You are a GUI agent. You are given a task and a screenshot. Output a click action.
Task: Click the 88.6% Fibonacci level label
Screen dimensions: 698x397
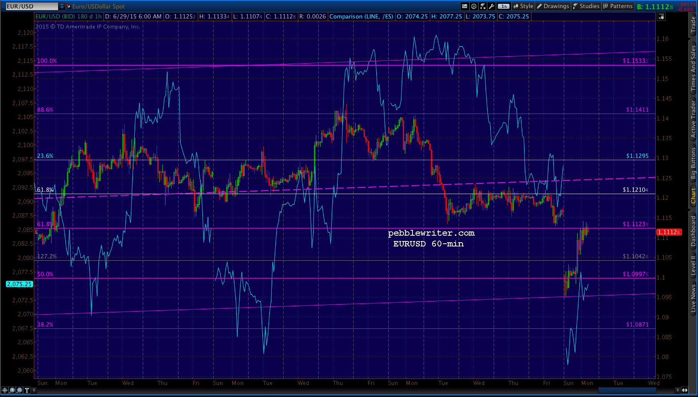point(45,110)
